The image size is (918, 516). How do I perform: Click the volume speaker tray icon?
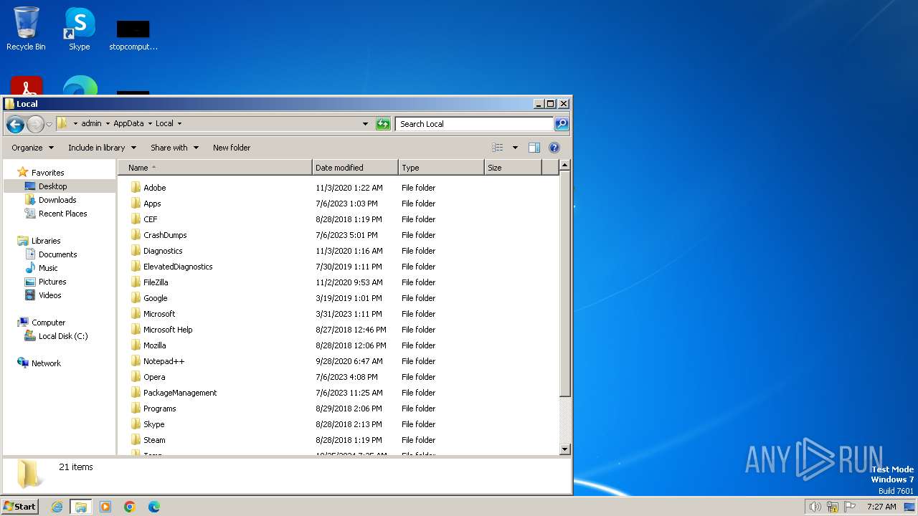tap(815, 507)
